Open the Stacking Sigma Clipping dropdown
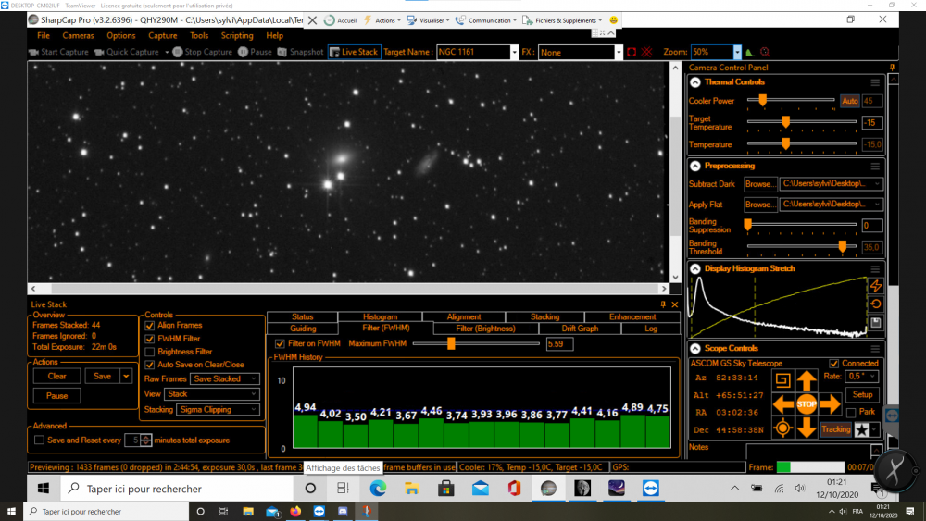The height and width of the screenshot is (521, 926). pyautogui.click(x=218, y=409)
